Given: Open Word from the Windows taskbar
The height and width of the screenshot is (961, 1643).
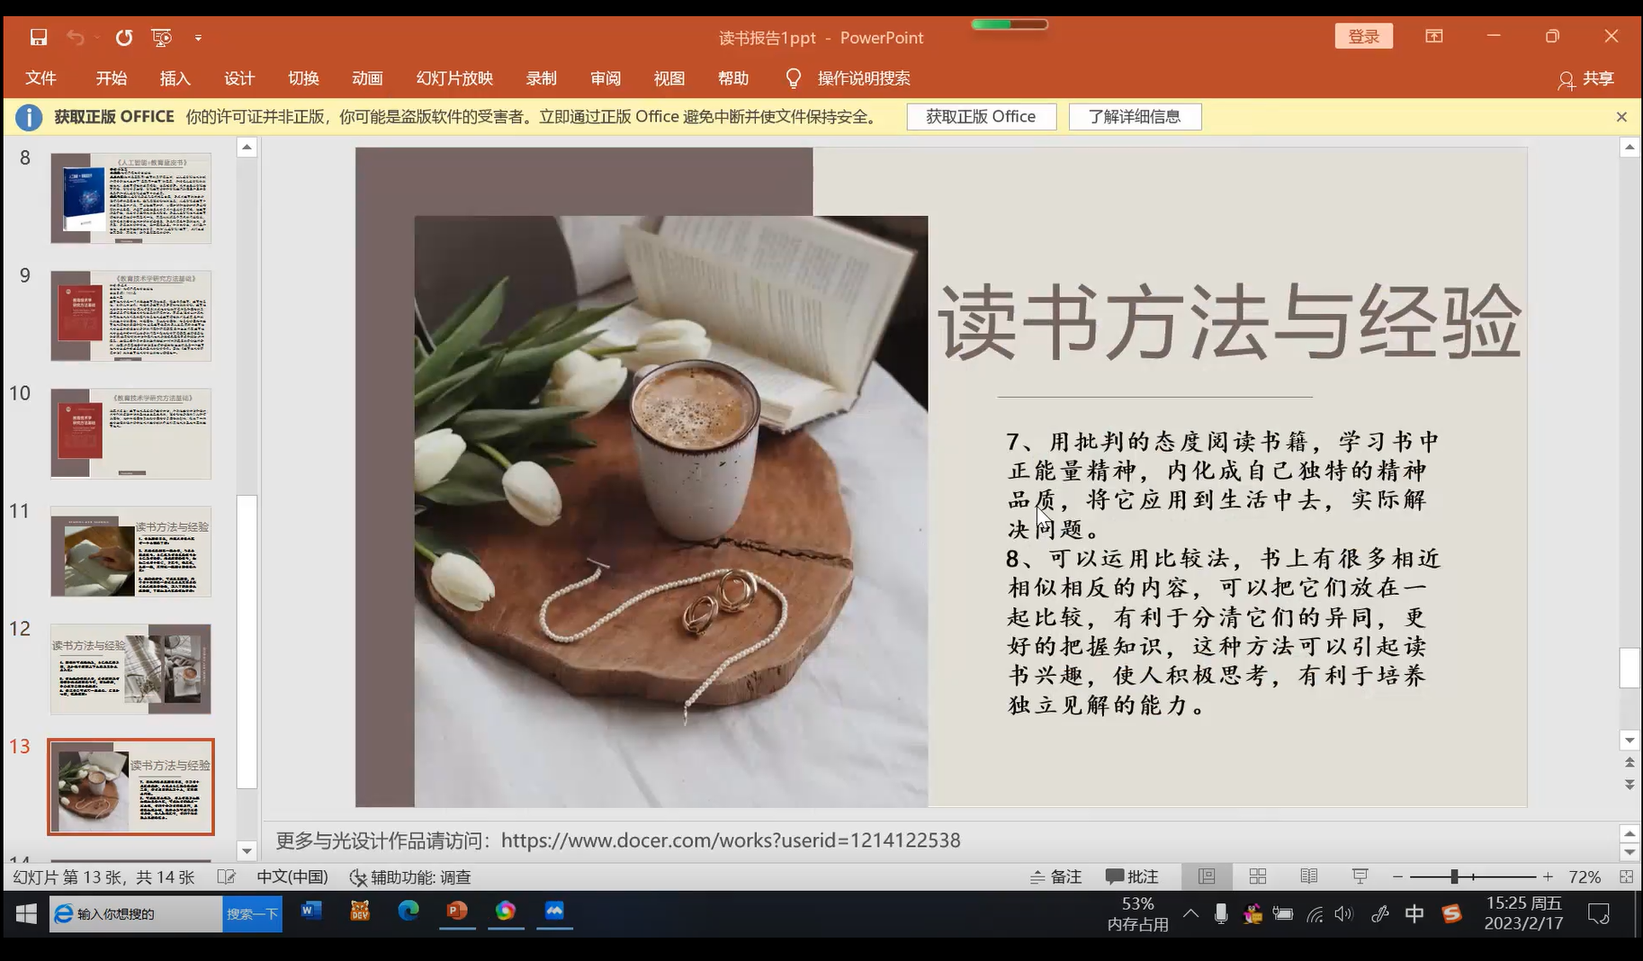Looking at the screenshot, I should 311,912.
